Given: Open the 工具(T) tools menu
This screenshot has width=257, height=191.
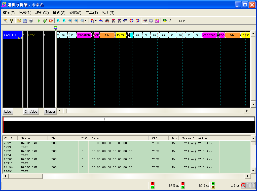Looking at the screenshot, I should (92, 13).
